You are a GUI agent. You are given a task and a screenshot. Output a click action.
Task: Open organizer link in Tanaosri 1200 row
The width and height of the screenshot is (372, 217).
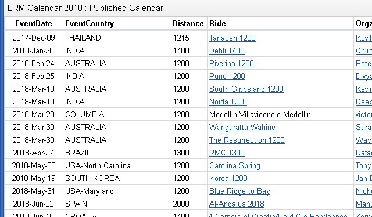(x=364, y=38)
